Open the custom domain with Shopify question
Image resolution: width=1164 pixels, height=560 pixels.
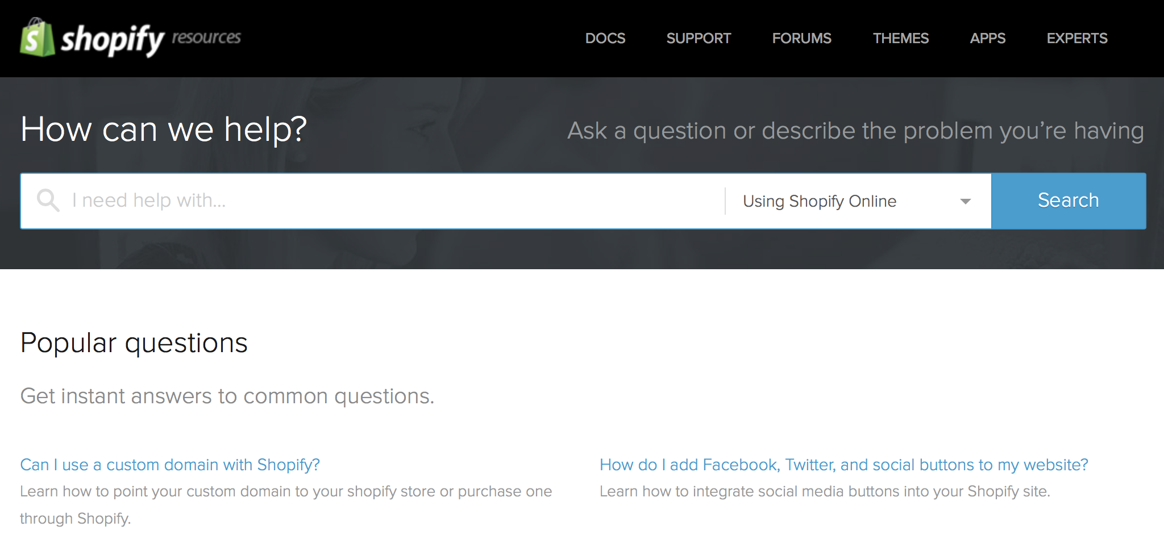click(x=170, y=465)
